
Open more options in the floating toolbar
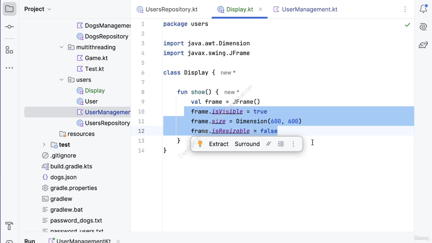coord(293,144)
